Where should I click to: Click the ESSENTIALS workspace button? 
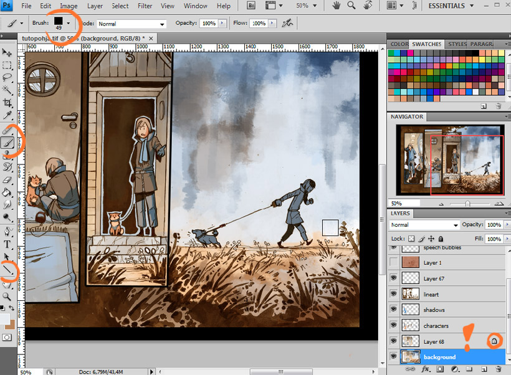[447, 6]
